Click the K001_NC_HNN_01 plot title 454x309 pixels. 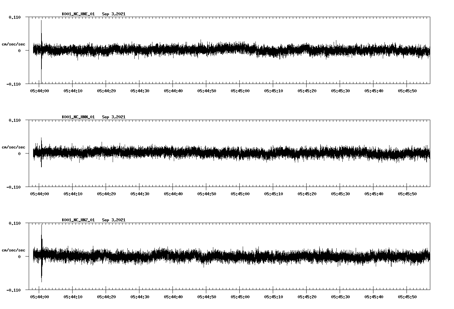point(94,117)
